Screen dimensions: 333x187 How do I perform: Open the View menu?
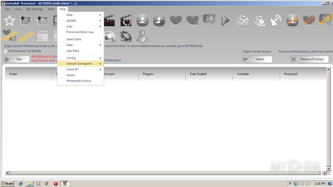[x=18, y=9]
